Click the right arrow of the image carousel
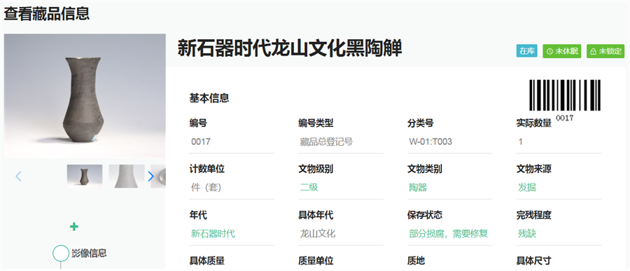 click(x=150, y=176)
